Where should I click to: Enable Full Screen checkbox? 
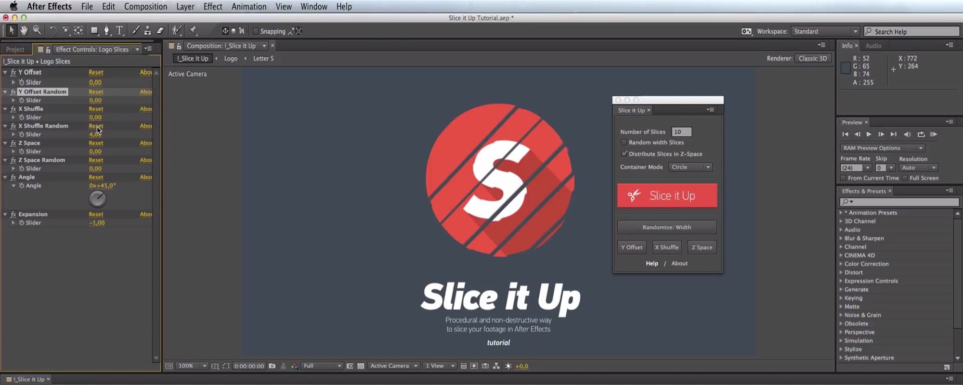pyautogui.click(x=905, y=178)
